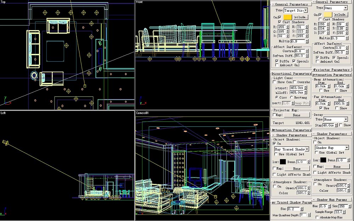Image resolution: width=354 pixels, height=221 pixels.
Task: Collapse General Parameters rollout in Target Direct panel
Action: [291, 4]
